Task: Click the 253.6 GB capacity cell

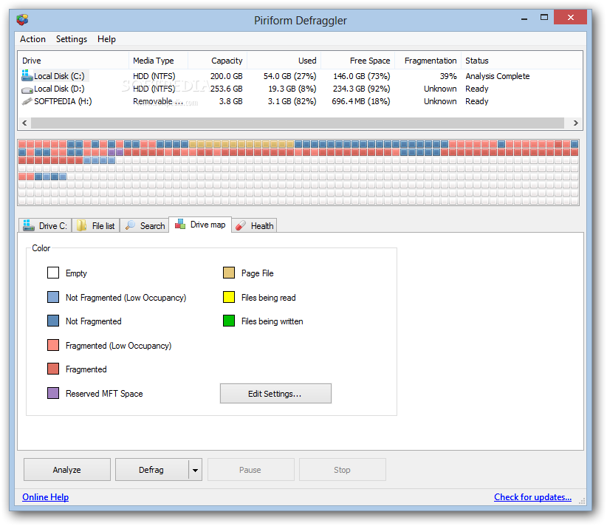Action: pos(227,89)
